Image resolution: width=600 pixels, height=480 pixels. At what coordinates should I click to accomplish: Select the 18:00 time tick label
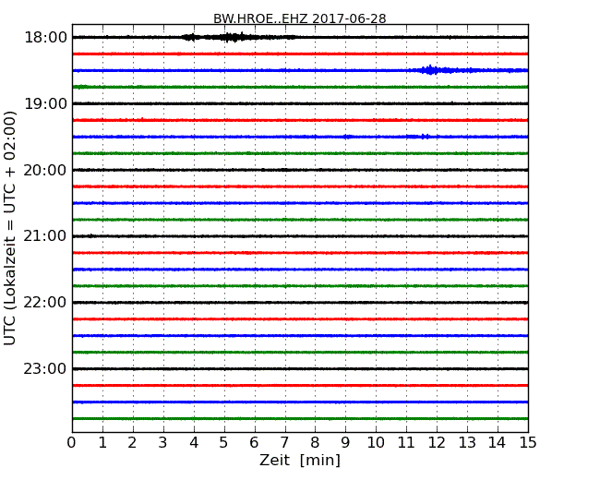[x=45, y=38]
